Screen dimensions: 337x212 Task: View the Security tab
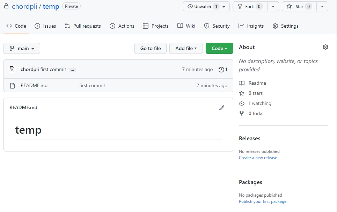[217, 26]
